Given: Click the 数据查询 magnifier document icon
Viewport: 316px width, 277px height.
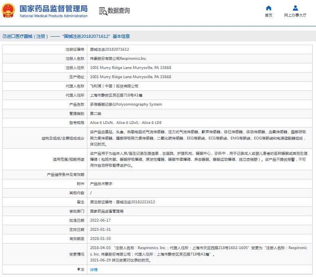Looking at the screenshot, I should [x=103, y=11].
